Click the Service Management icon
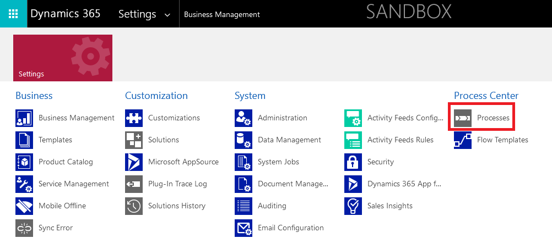 point(24,184)
